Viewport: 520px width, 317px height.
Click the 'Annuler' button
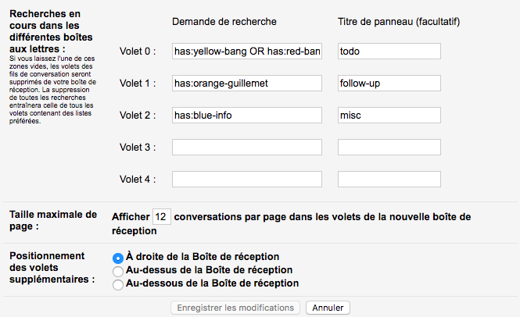pos(328,308)
